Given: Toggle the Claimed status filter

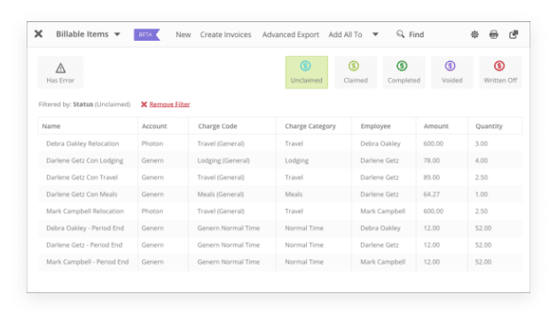Looking at the screenshot, I should click(356, 73).
